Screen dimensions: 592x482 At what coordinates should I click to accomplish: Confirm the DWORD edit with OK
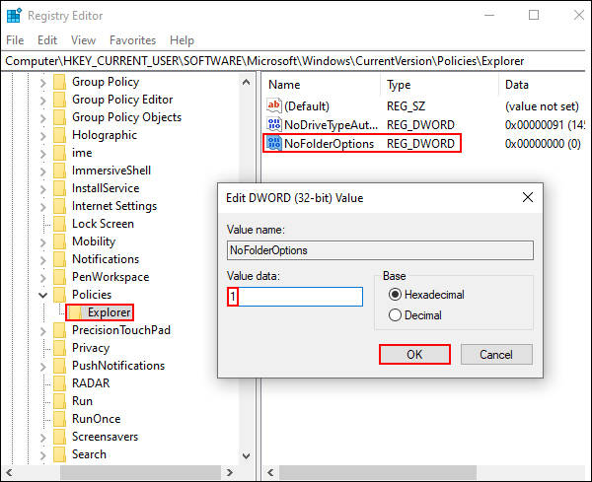pos(414,354)
